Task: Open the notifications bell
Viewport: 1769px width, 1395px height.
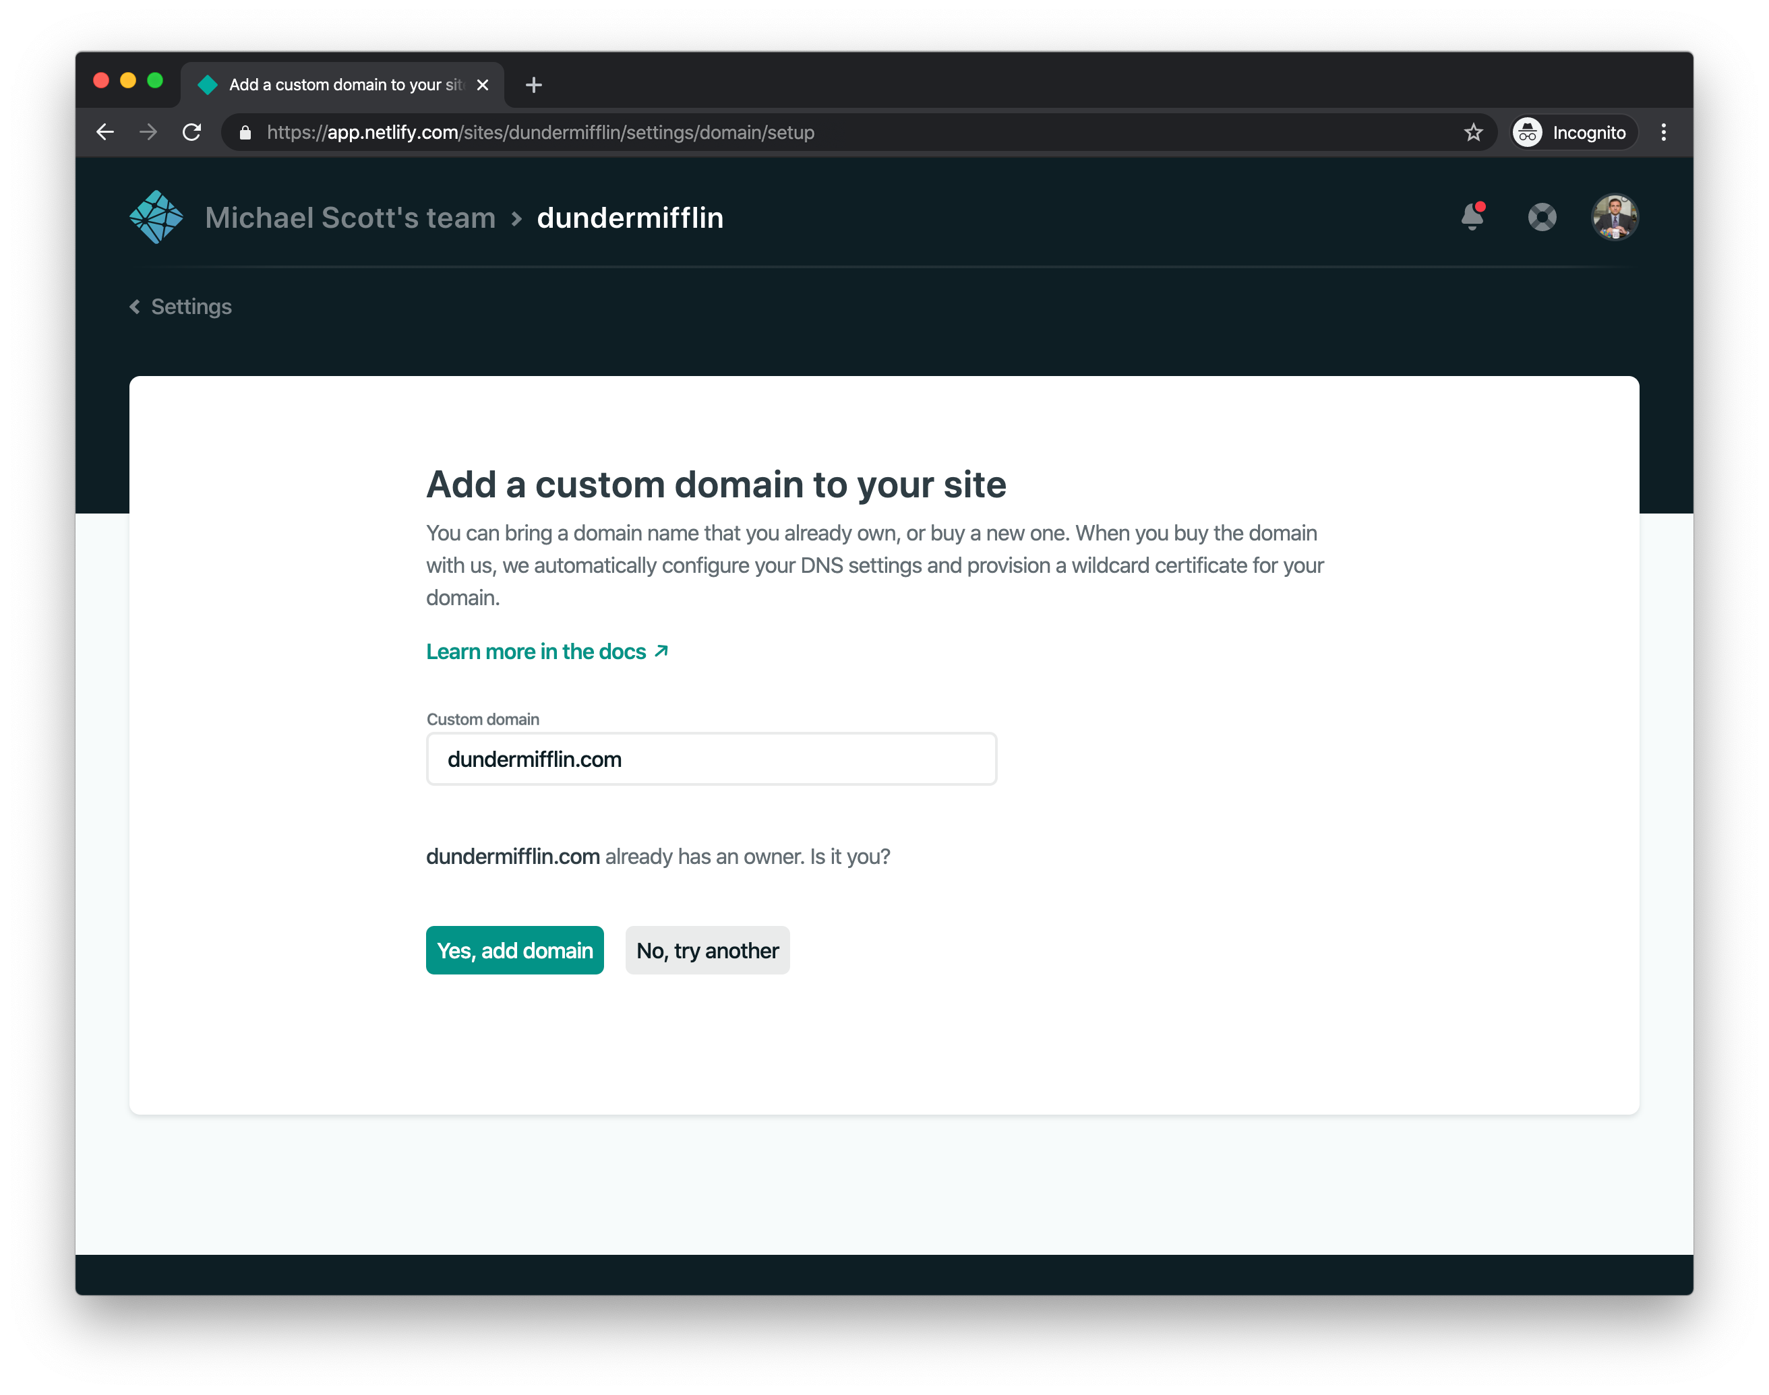Action: [x=1472, y=216]
